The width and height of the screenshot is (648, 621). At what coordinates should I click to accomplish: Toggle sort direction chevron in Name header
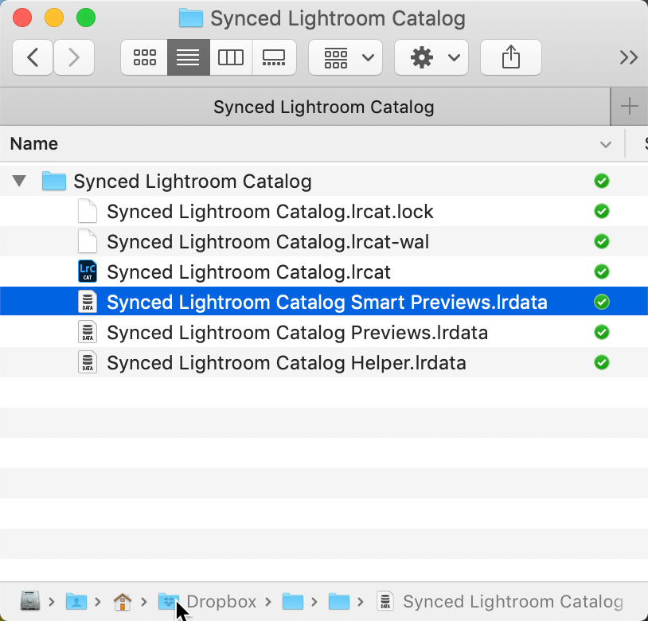(606, 145)
